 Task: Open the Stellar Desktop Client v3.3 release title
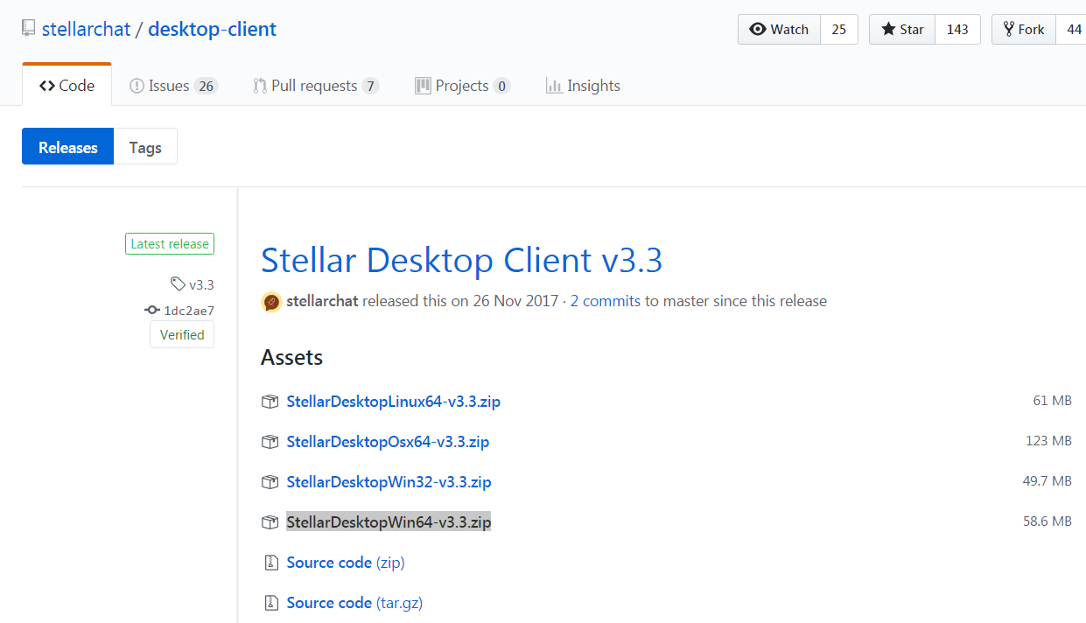pyautogui.click(x=461, y=261)
